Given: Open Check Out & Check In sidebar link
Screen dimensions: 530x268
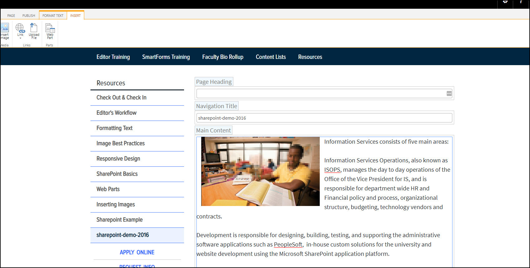Looking at the screenshot, I should pos(121,98).
